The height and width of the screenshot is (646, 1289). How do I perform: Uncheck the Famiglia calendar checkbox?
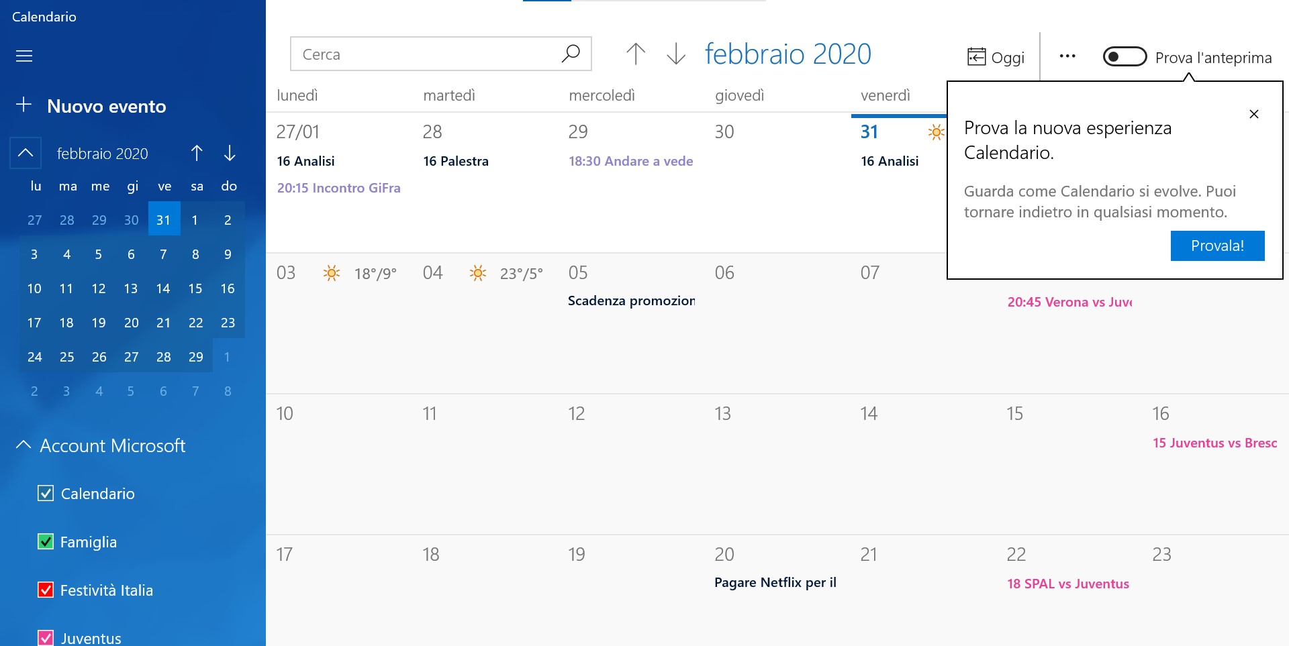pos(46,541)
